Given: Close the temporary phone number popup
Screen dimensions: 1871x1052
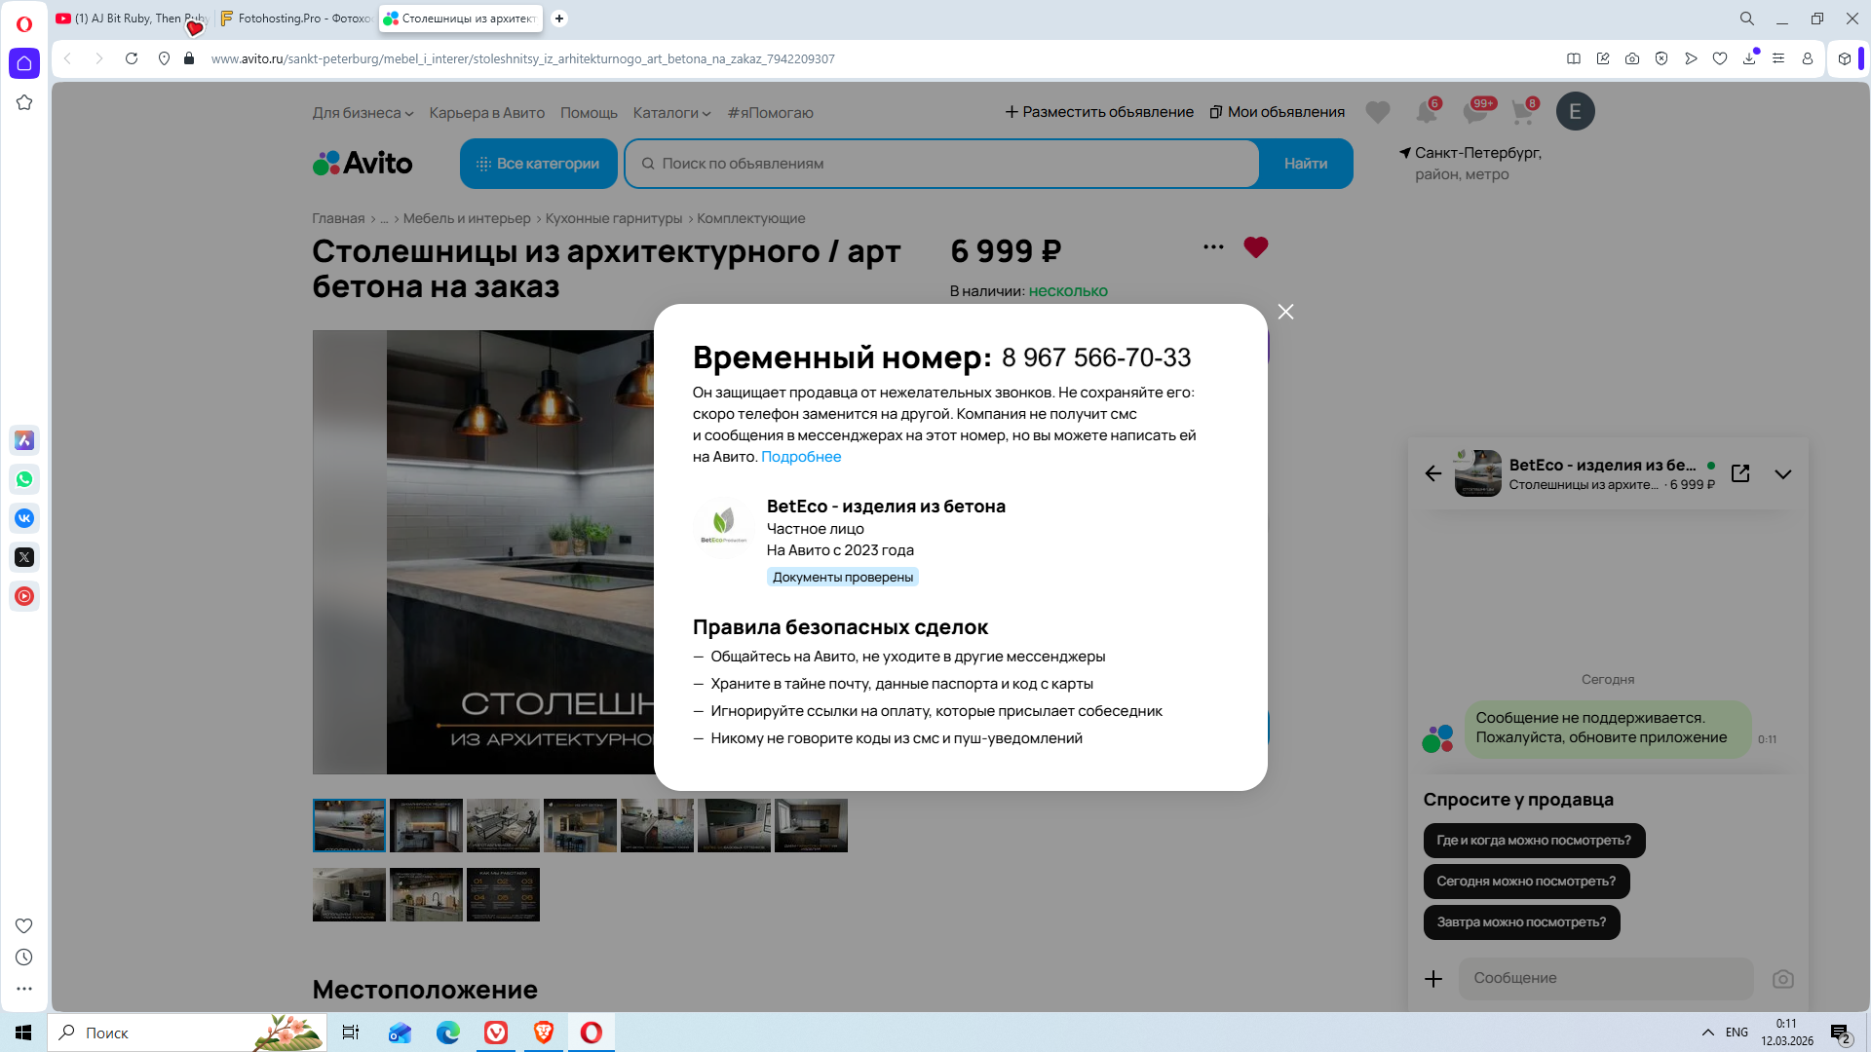Looking at the screenshot, I should [x=1285, y=312].
